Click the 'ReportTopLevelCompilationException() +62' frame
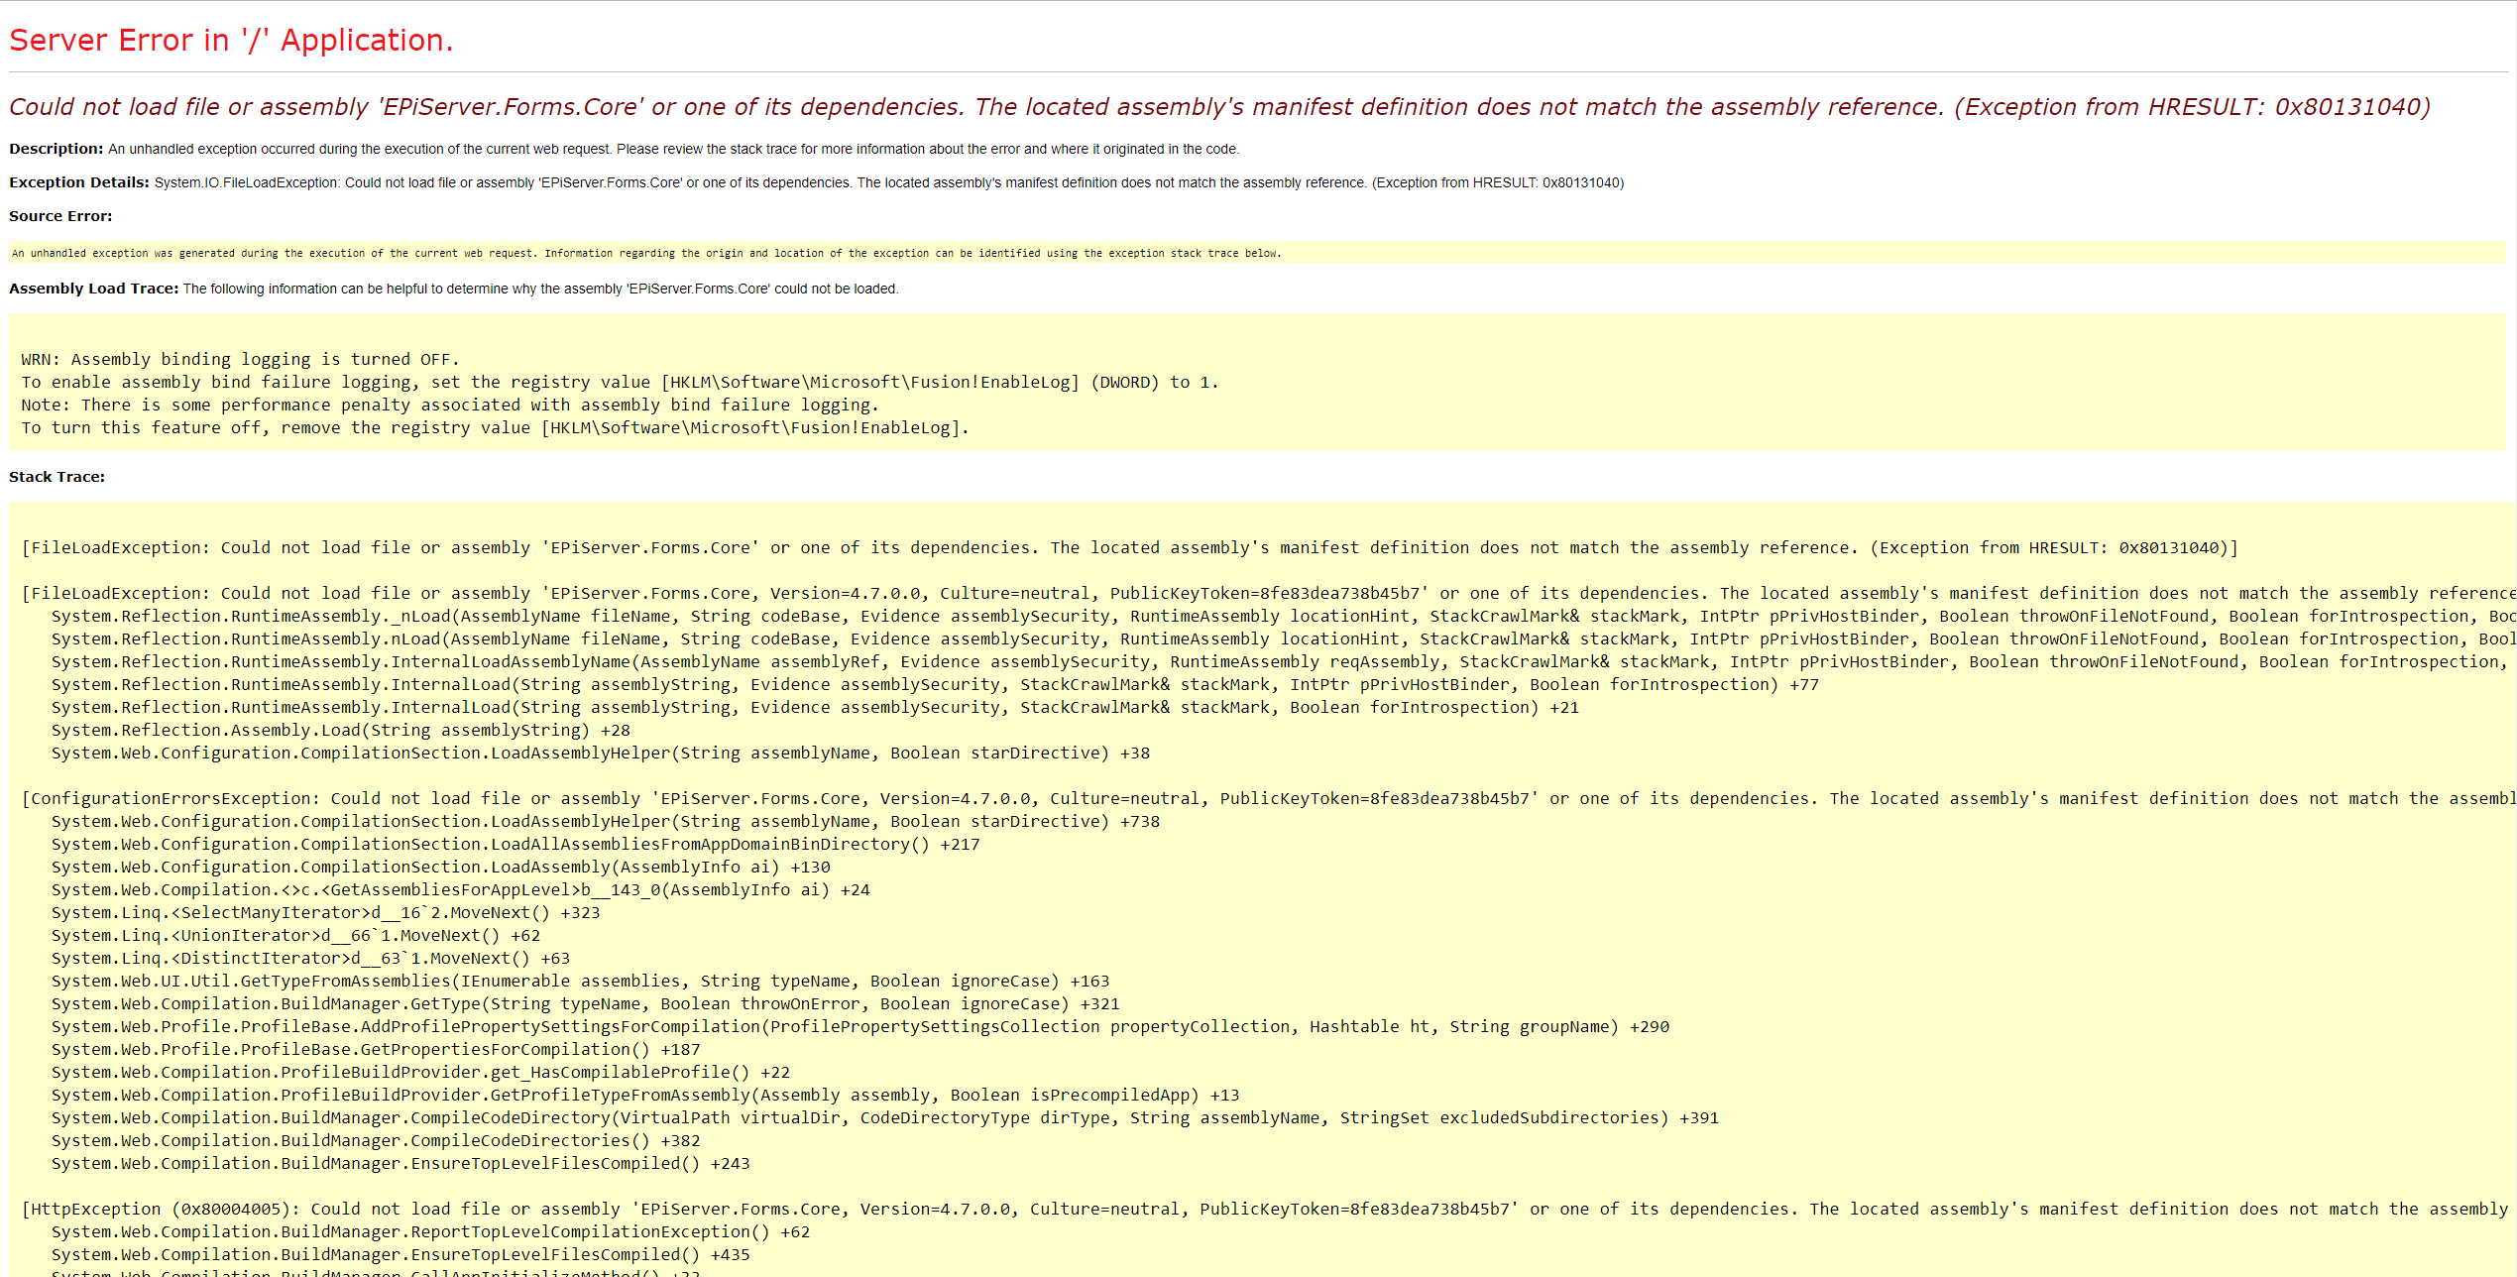This screenshot has width=2517, height=1277. pos(431,1231)
